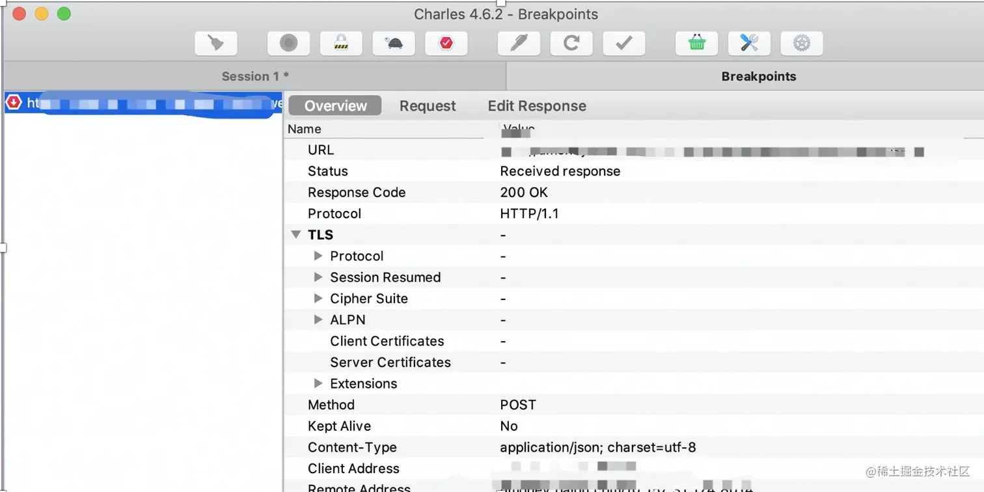Click the yellow minimize window button
This screenshot has width=984, height=492.
tap(42, 14)
